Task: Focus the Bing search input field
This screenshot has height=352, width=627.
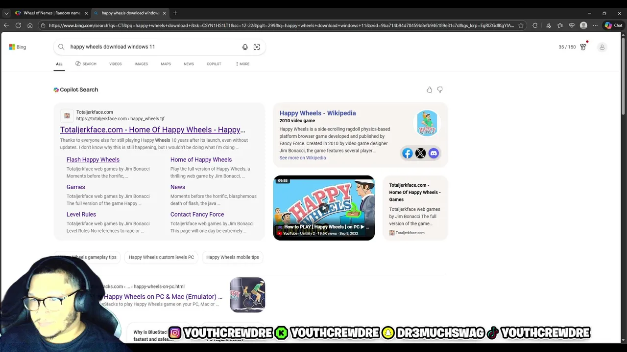Action: click(x=153, y=47)
